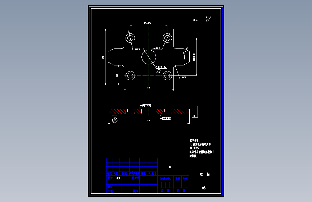The height and width of the screenshot is (202, 312).
Task: Click the '比例' cell
Action: [185, 179]
